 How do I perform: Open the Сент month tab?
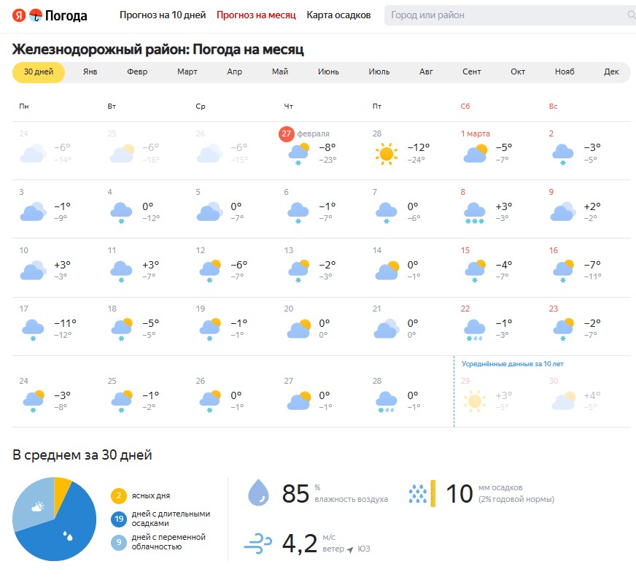click(471, 71)
